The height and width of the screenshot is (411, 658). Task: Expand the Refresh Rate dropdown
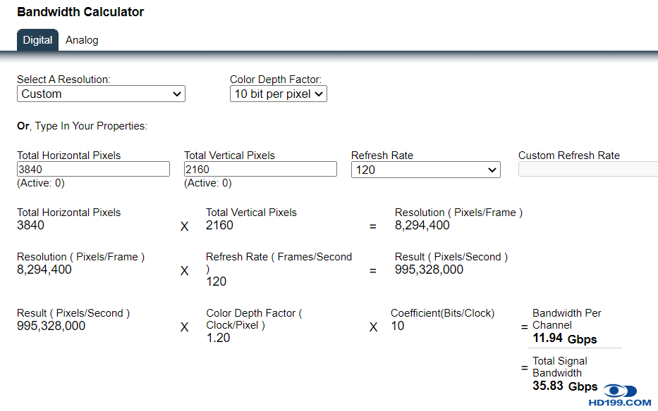[425, 170]
